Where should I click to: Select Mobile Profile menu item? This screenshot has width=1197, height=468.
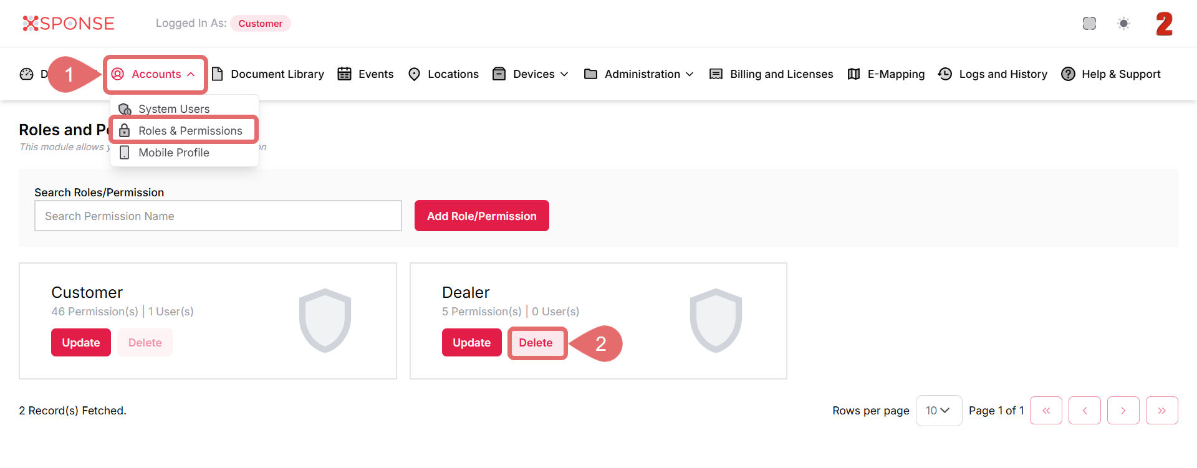pos(174,153)
